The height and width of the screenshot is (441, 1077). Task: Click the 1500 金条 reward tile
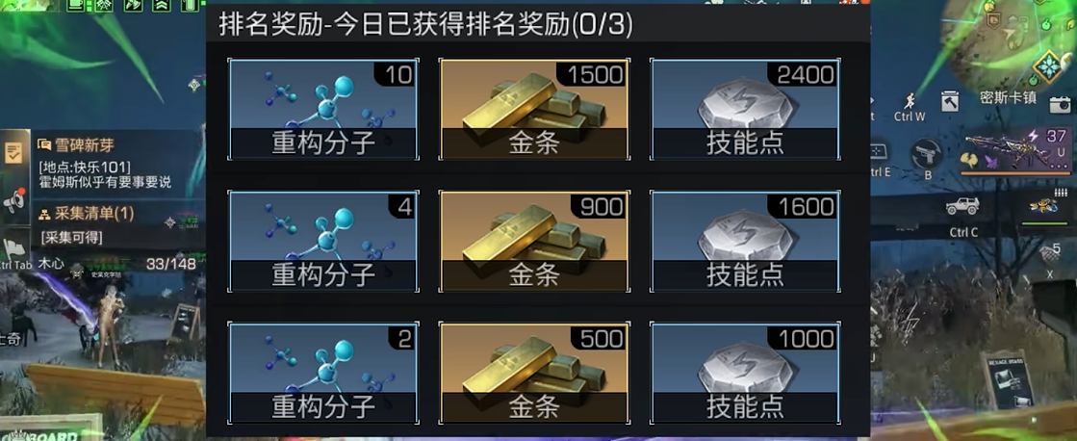coord(534,109)
